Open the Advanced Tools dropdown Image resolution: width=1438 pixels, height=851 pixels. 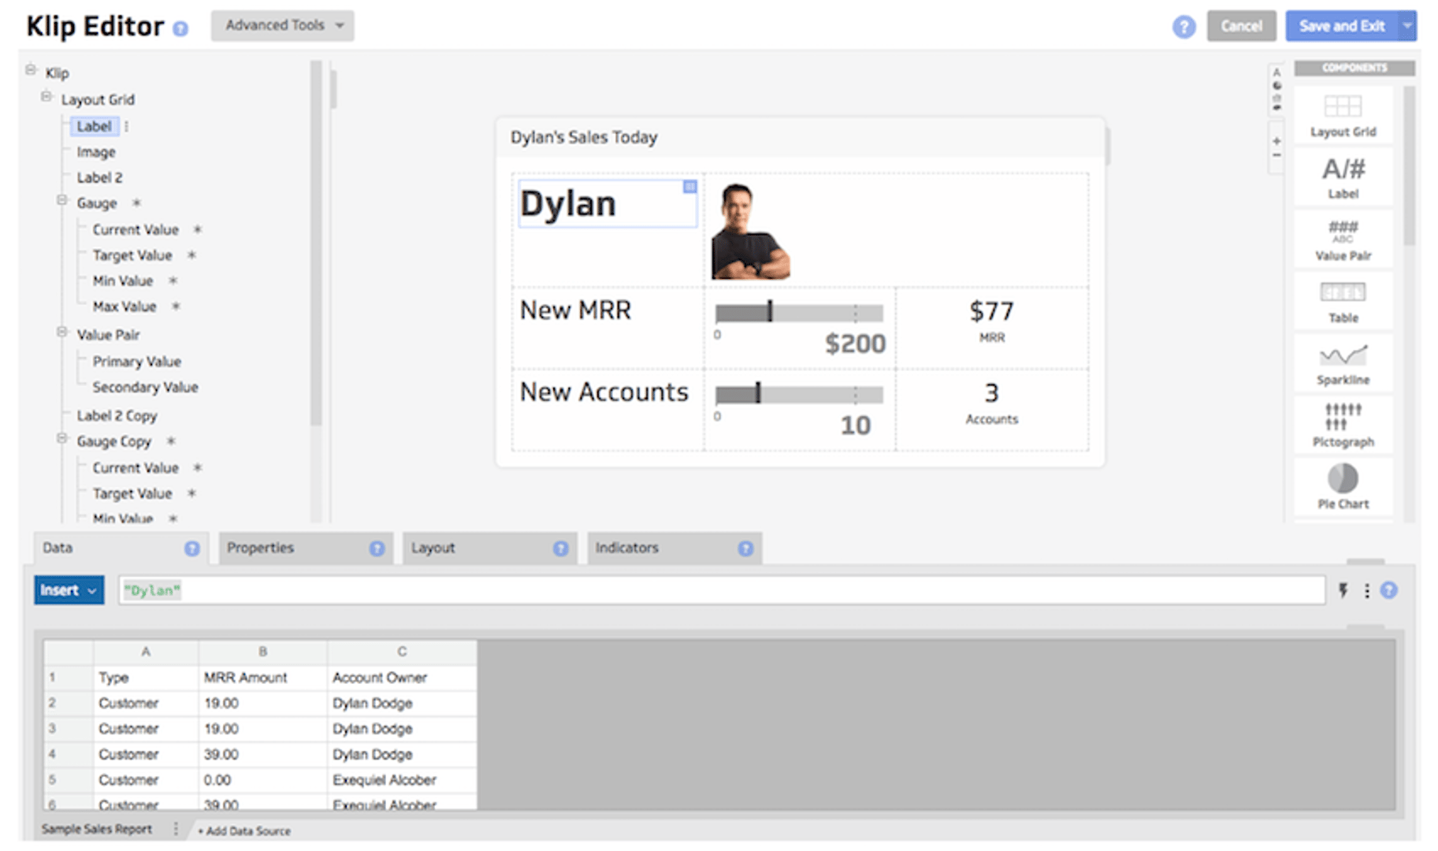tap(282, 25)
